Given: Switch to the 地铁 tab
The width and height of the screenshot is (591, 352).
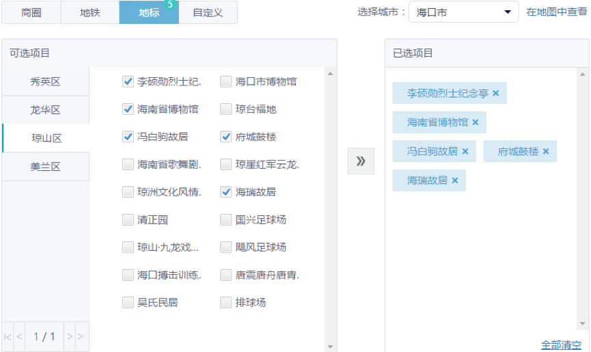Looking at the screenshot, I should point(90,12).
